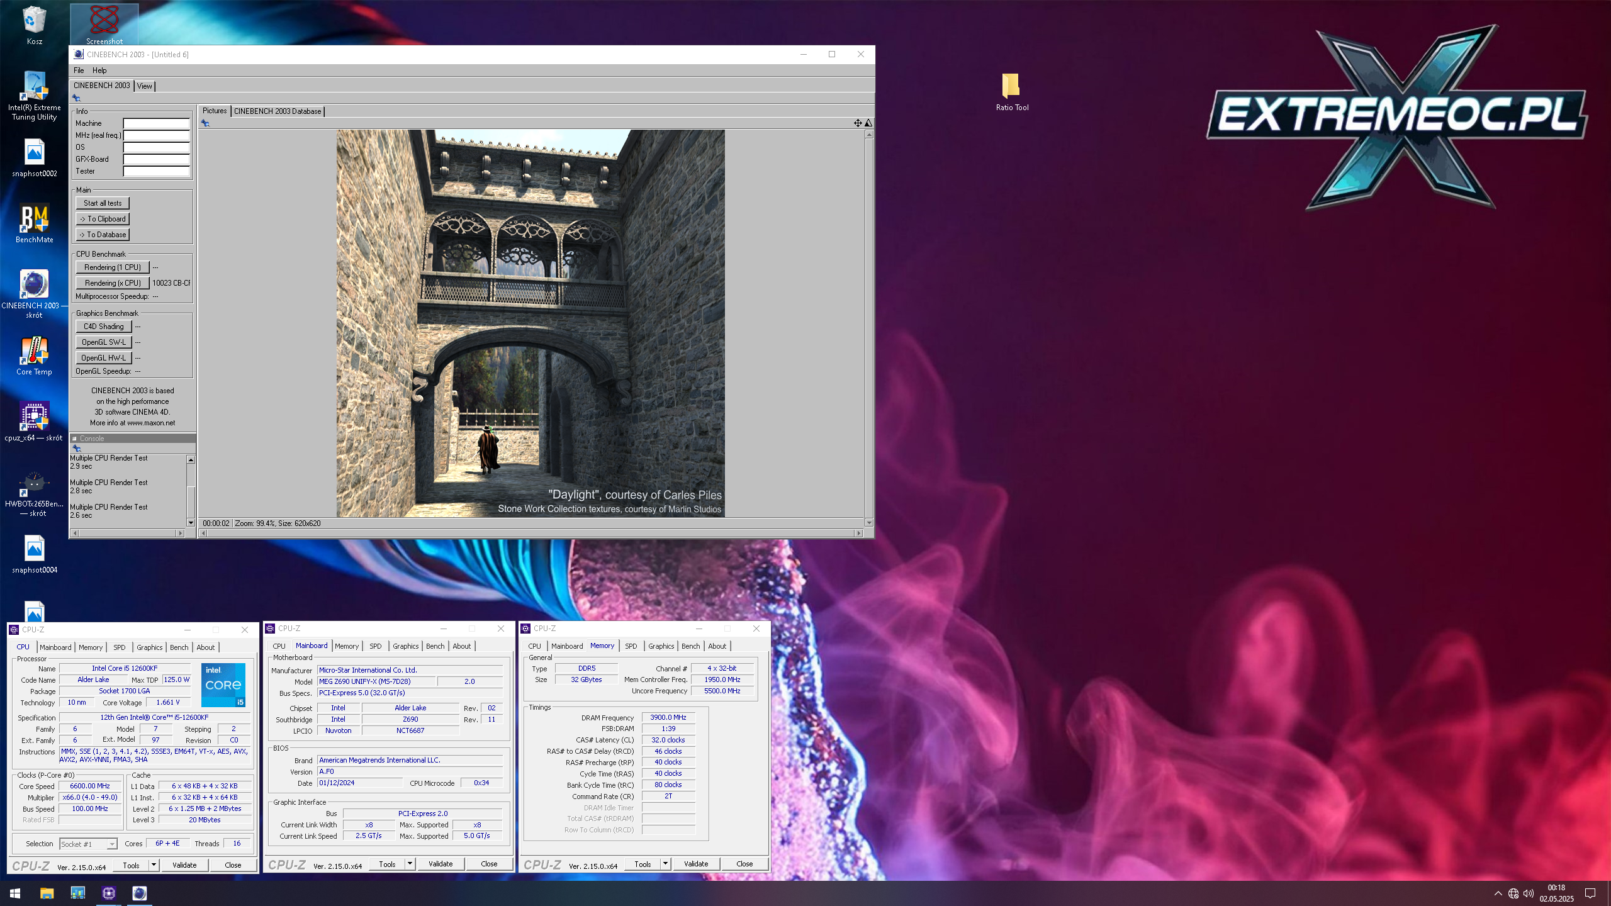This screenshot has width=1611, height=906.
Task: Open Tools dropdown arrow in Mainboard window
Action: [x=410, y=864]
